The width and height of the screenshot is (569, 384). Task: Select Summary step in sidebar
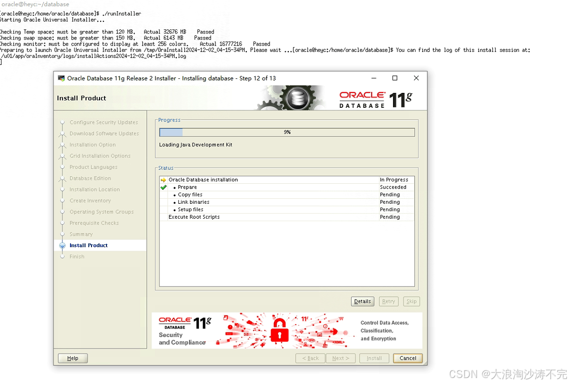click(x=81, y=234)
